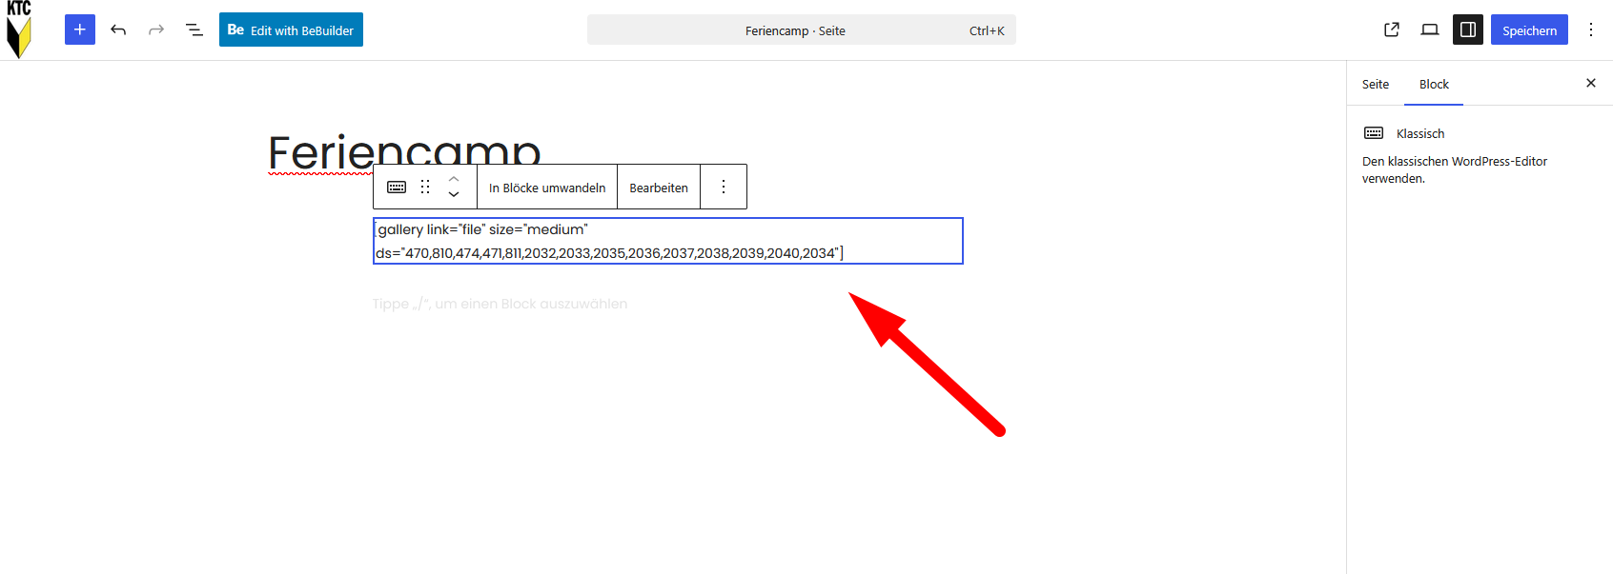Click the redo arrow icon
The height and width of the screenshot is (574, 1613).
[156, 30]
